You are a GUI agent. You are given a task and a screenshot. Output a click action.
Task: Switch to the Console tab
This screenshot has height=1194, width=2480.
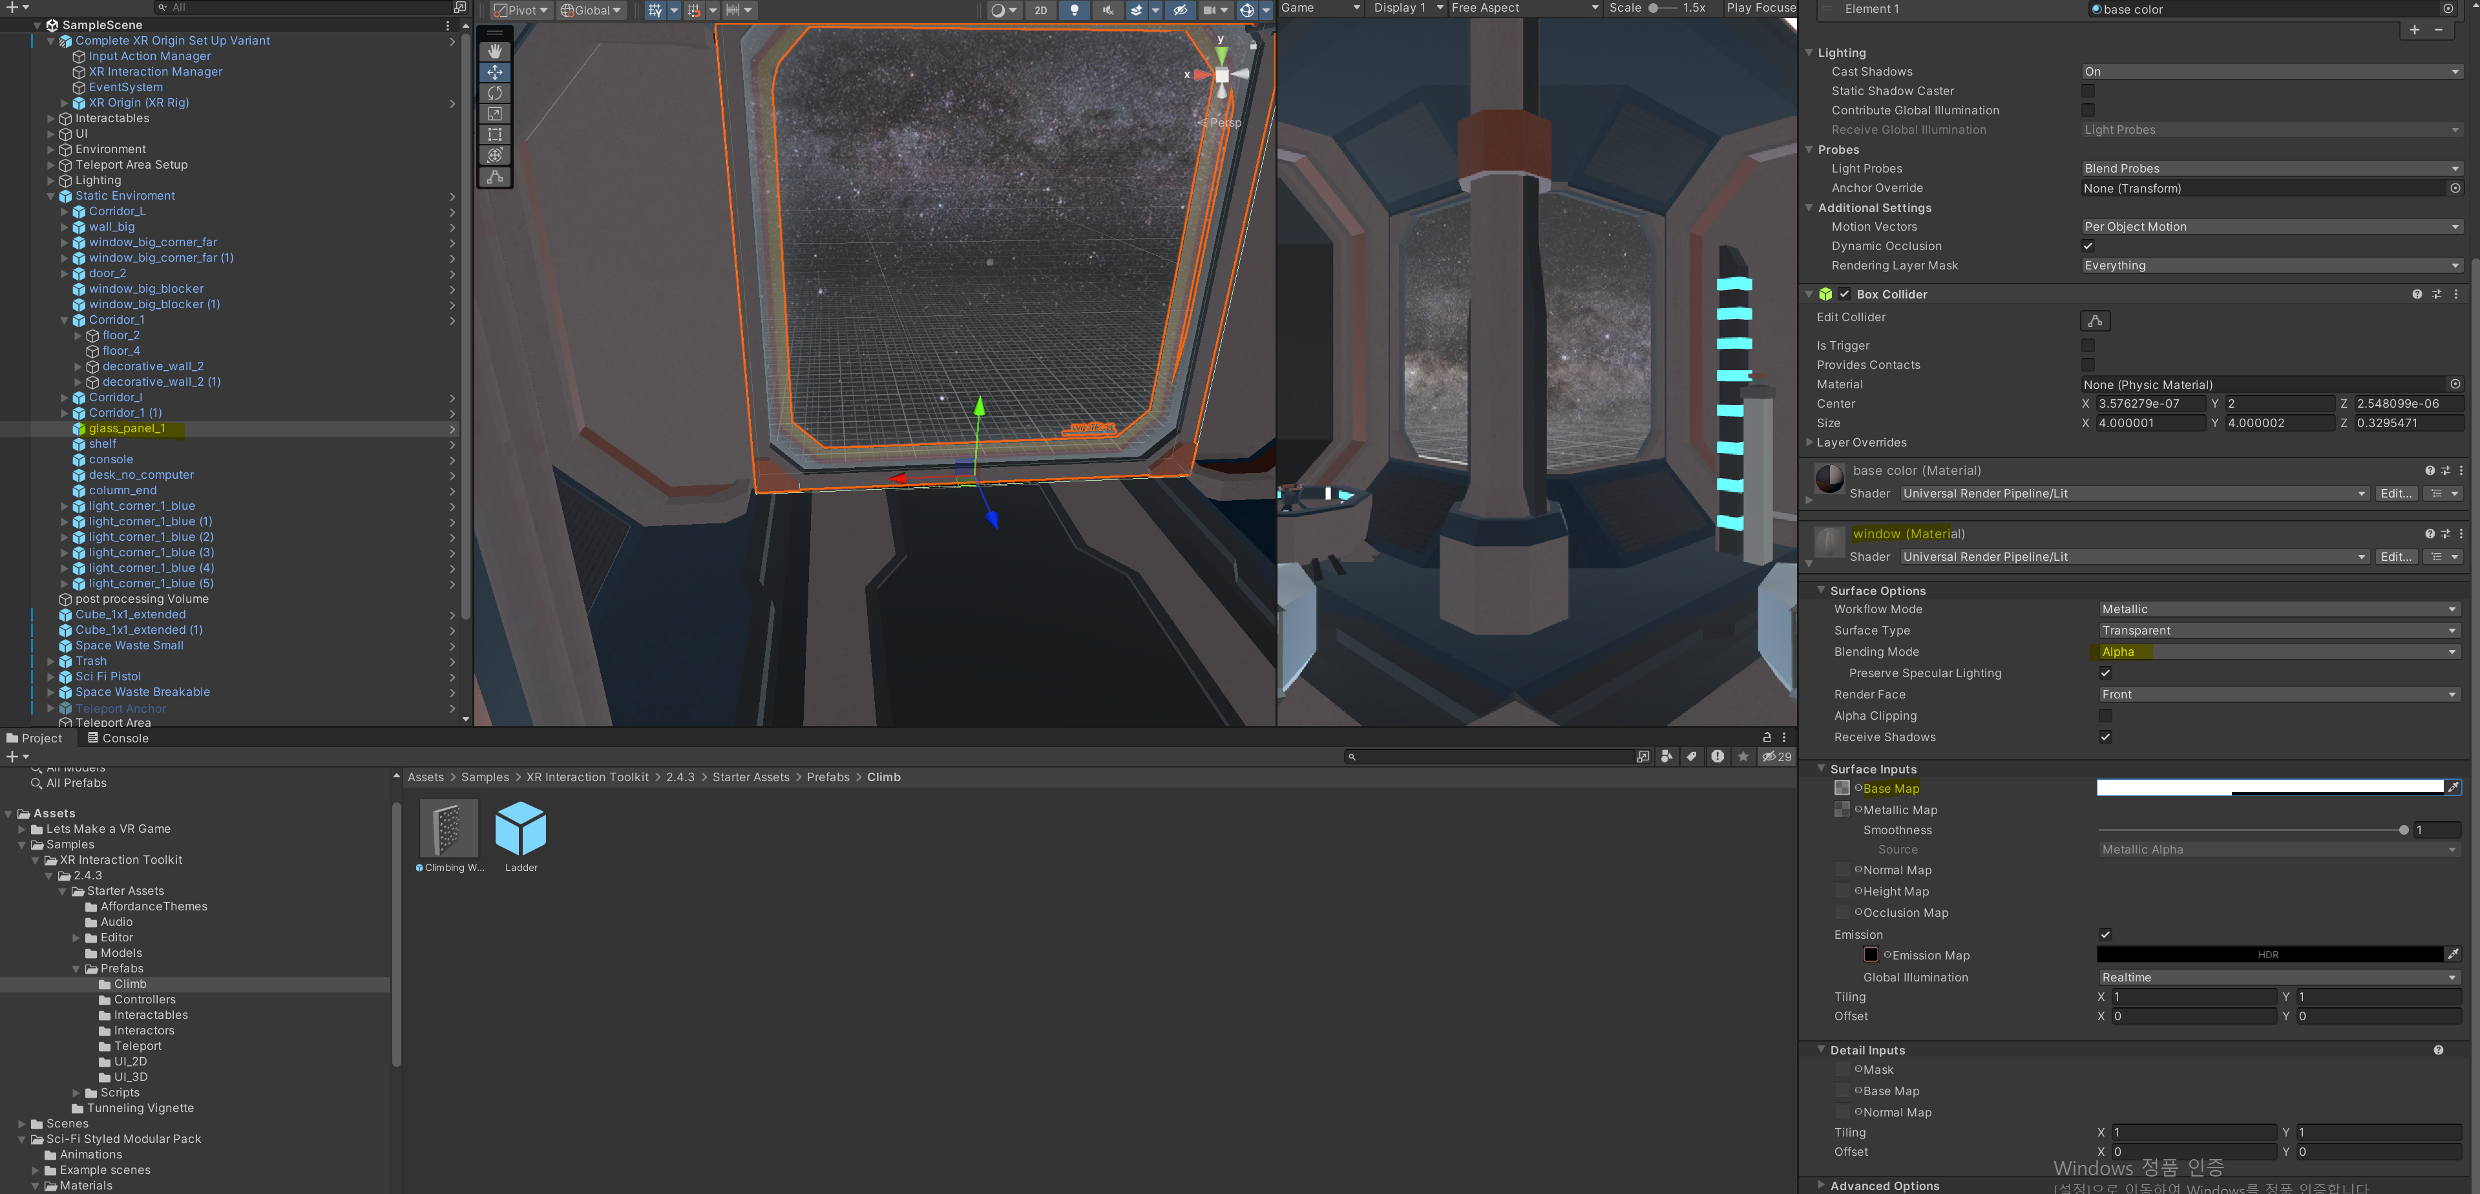(x=118, y=738)
